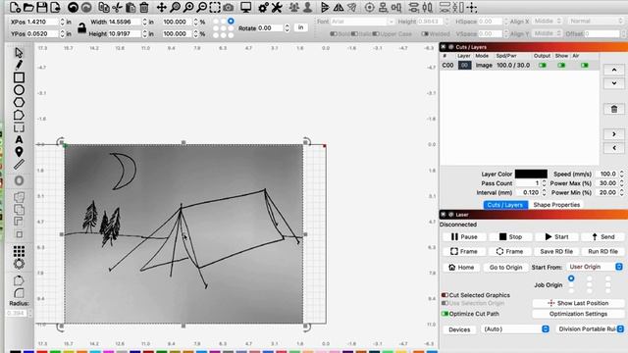Activate the Pan/move view tool

pos(161,7)
